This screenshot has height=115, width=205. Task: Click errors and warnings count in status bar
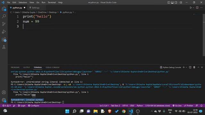coord(6,106)
